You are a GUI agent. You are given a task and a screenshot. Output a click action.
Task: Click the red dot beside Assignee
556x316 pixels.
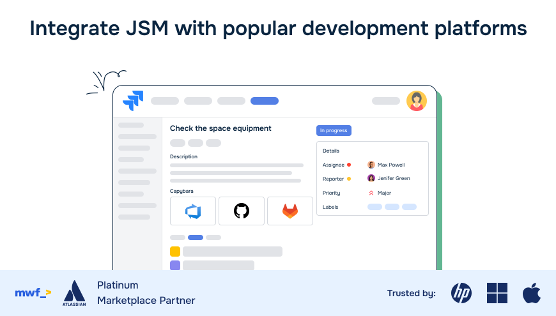click(349, 165)
